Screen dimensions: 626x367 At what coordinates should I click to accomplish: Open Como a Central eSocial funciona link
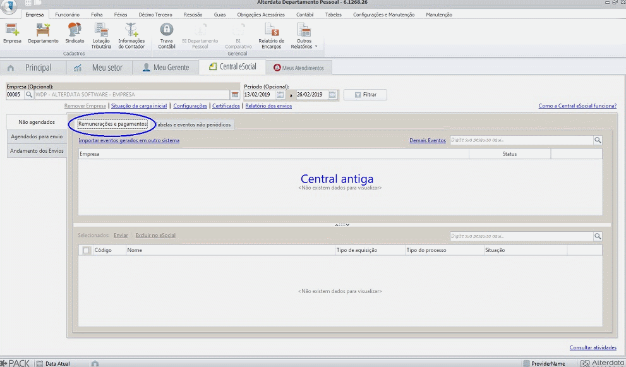tap(577, 106)
